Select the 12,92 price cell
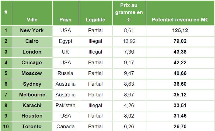Viewport: 215px width, 131px height. [x=129, y=41]
